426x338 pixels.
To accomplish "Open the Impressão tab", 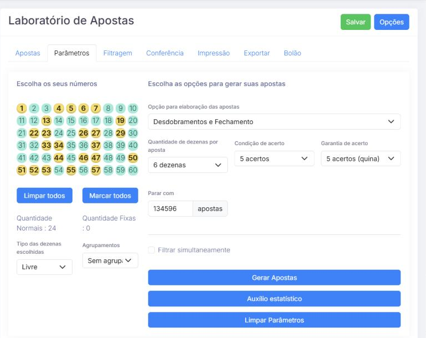I will [214, 53].
